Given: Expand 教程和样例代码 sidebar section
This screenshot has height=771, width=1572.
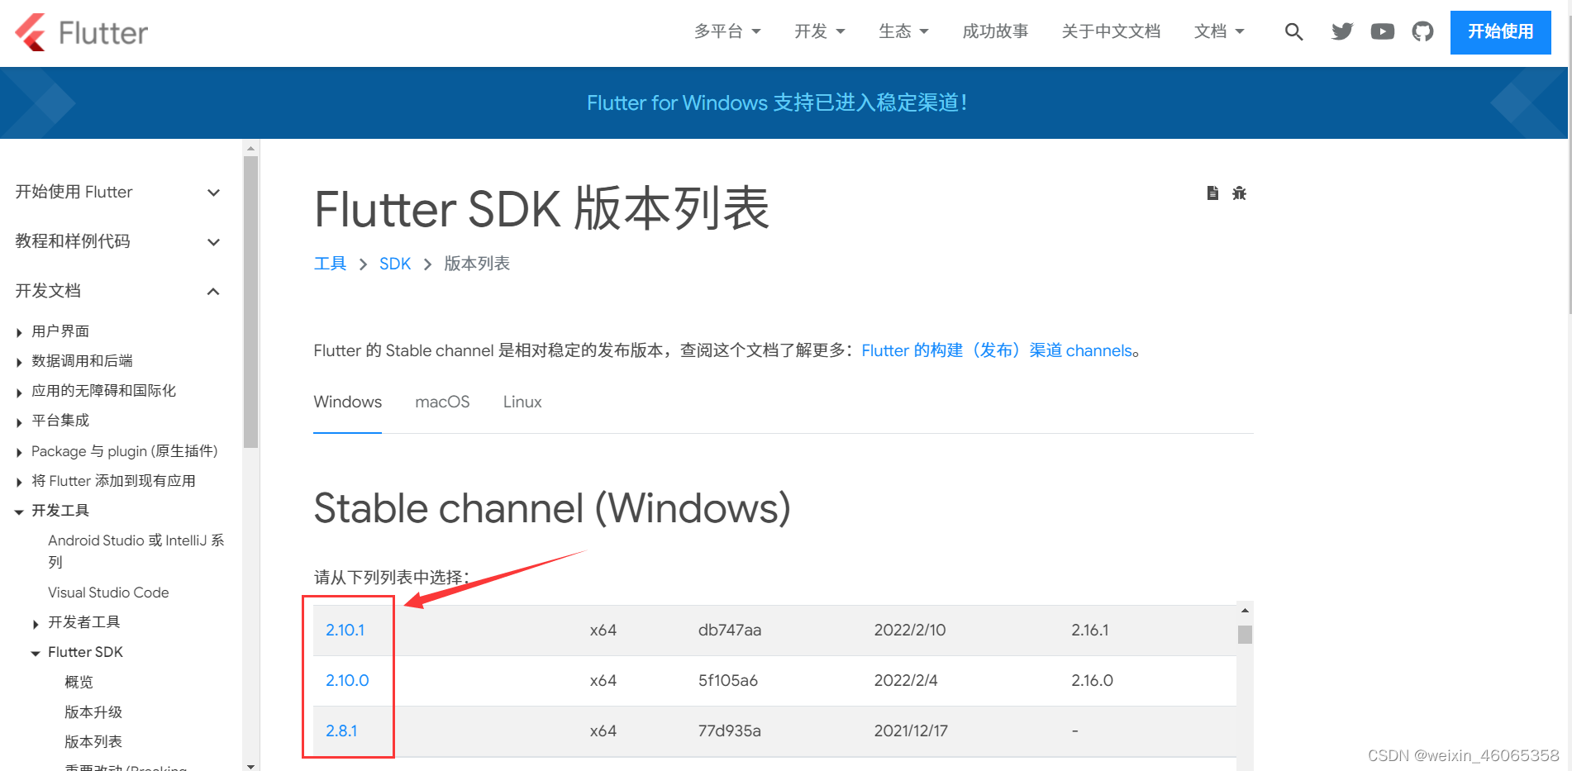Looking at the screenshot, I should [x=118, y=241].
